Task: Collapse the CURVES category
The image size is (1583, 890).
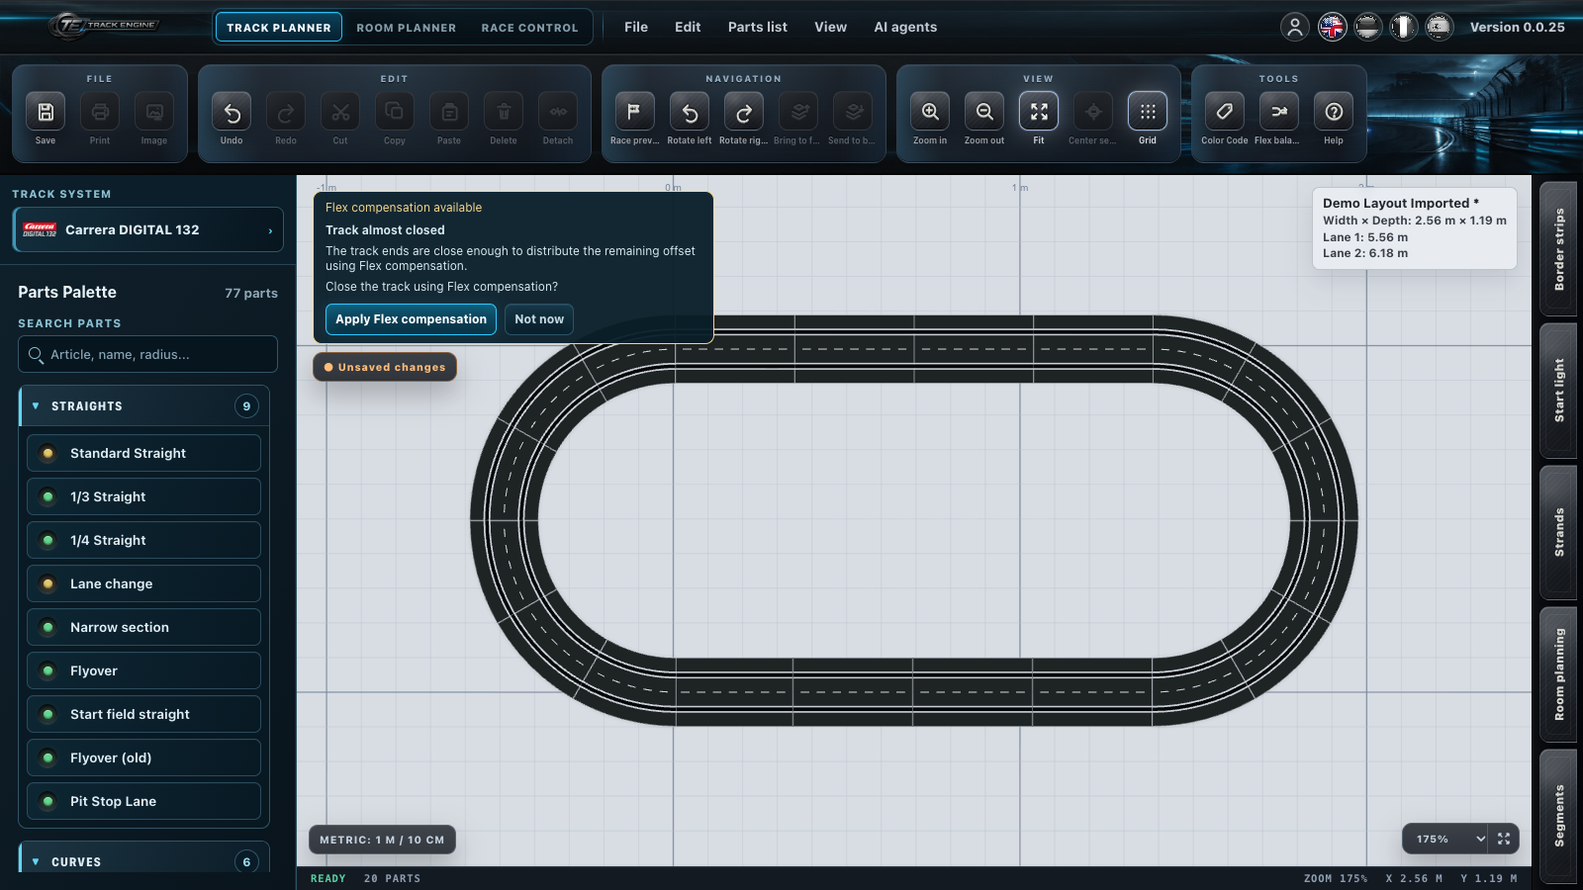Action: click(x=144, y=861)
